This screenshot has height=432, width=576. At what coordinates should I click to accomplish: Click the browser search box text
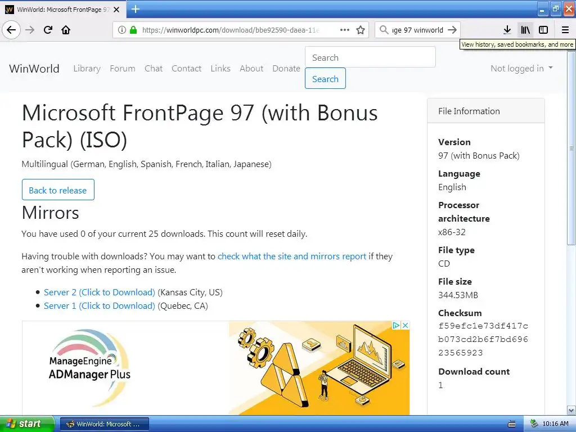pyautogui.click(x=418, y=30)
